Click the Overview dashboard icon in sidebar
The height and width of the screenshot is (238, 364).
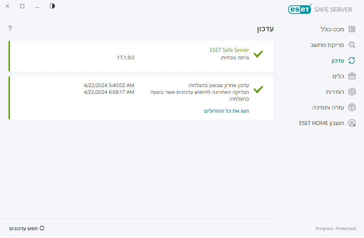[352, 29]
